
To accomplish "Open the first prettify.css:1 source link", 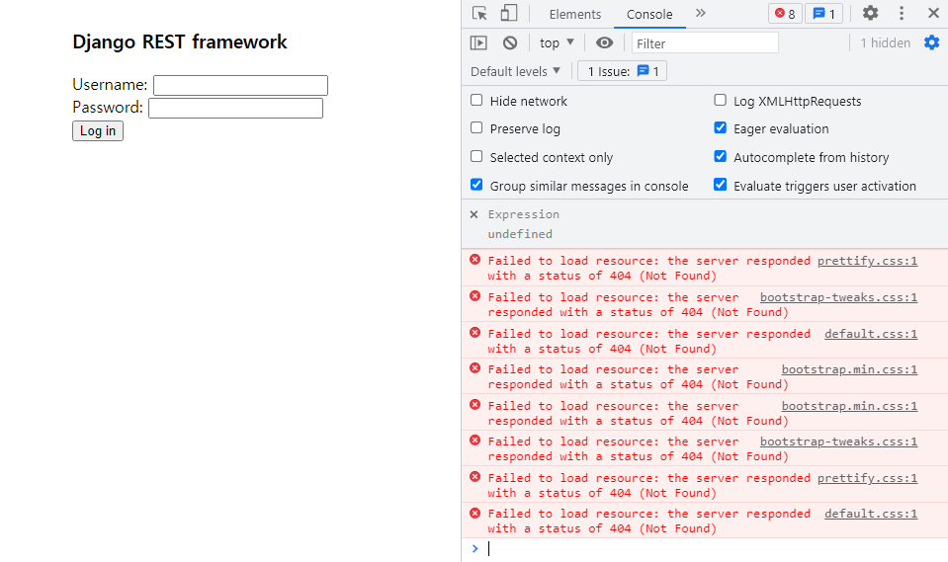I will coord(867,261).
